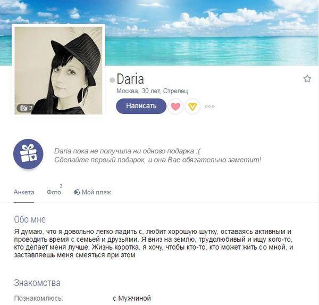The image size is (319, 305).
Task: Click the Москва location text
Action: [x=128, y=91]
